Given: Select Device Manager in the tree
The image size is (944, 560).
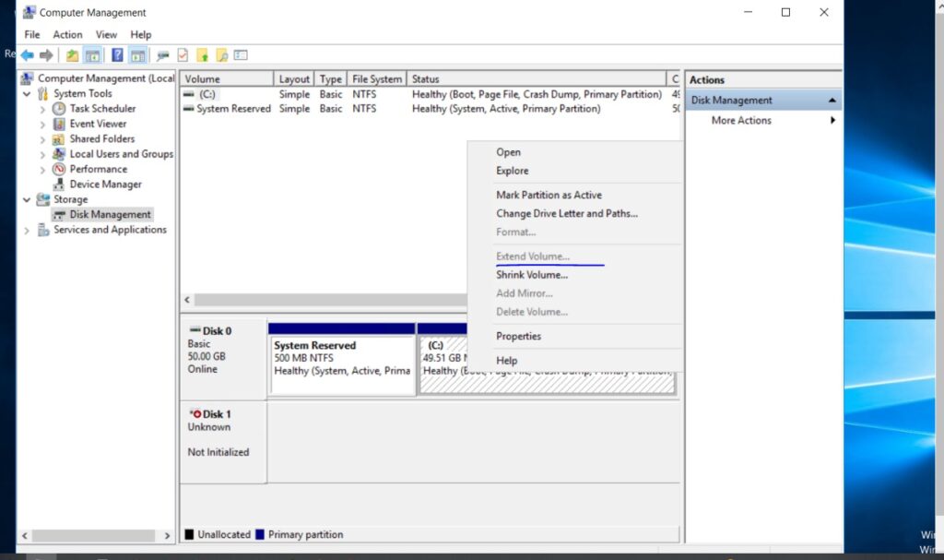Looking at the screenshot, I should pyautogui.click(x=105, y=185).
